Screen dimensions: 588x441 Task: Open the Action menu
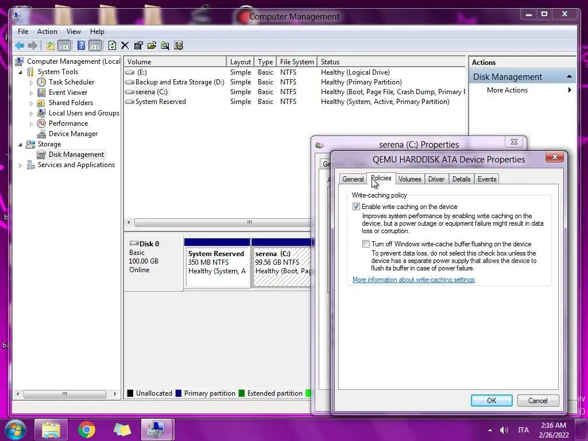click(x=47, y=32)
